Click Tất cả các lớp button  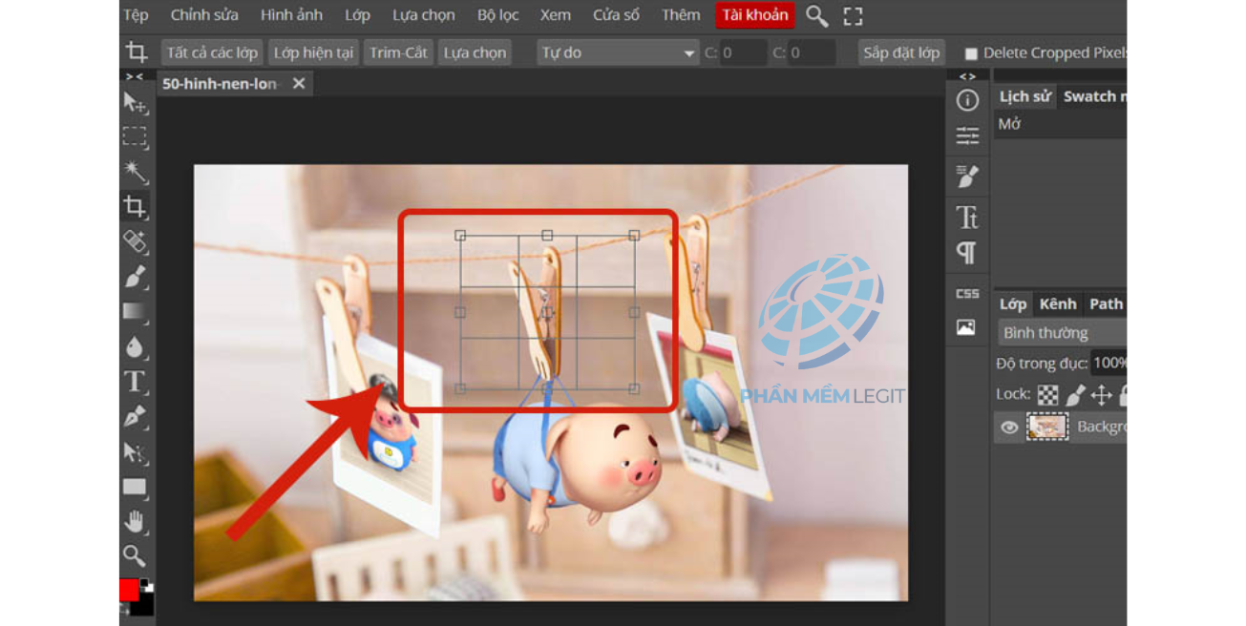coord(211,52)
